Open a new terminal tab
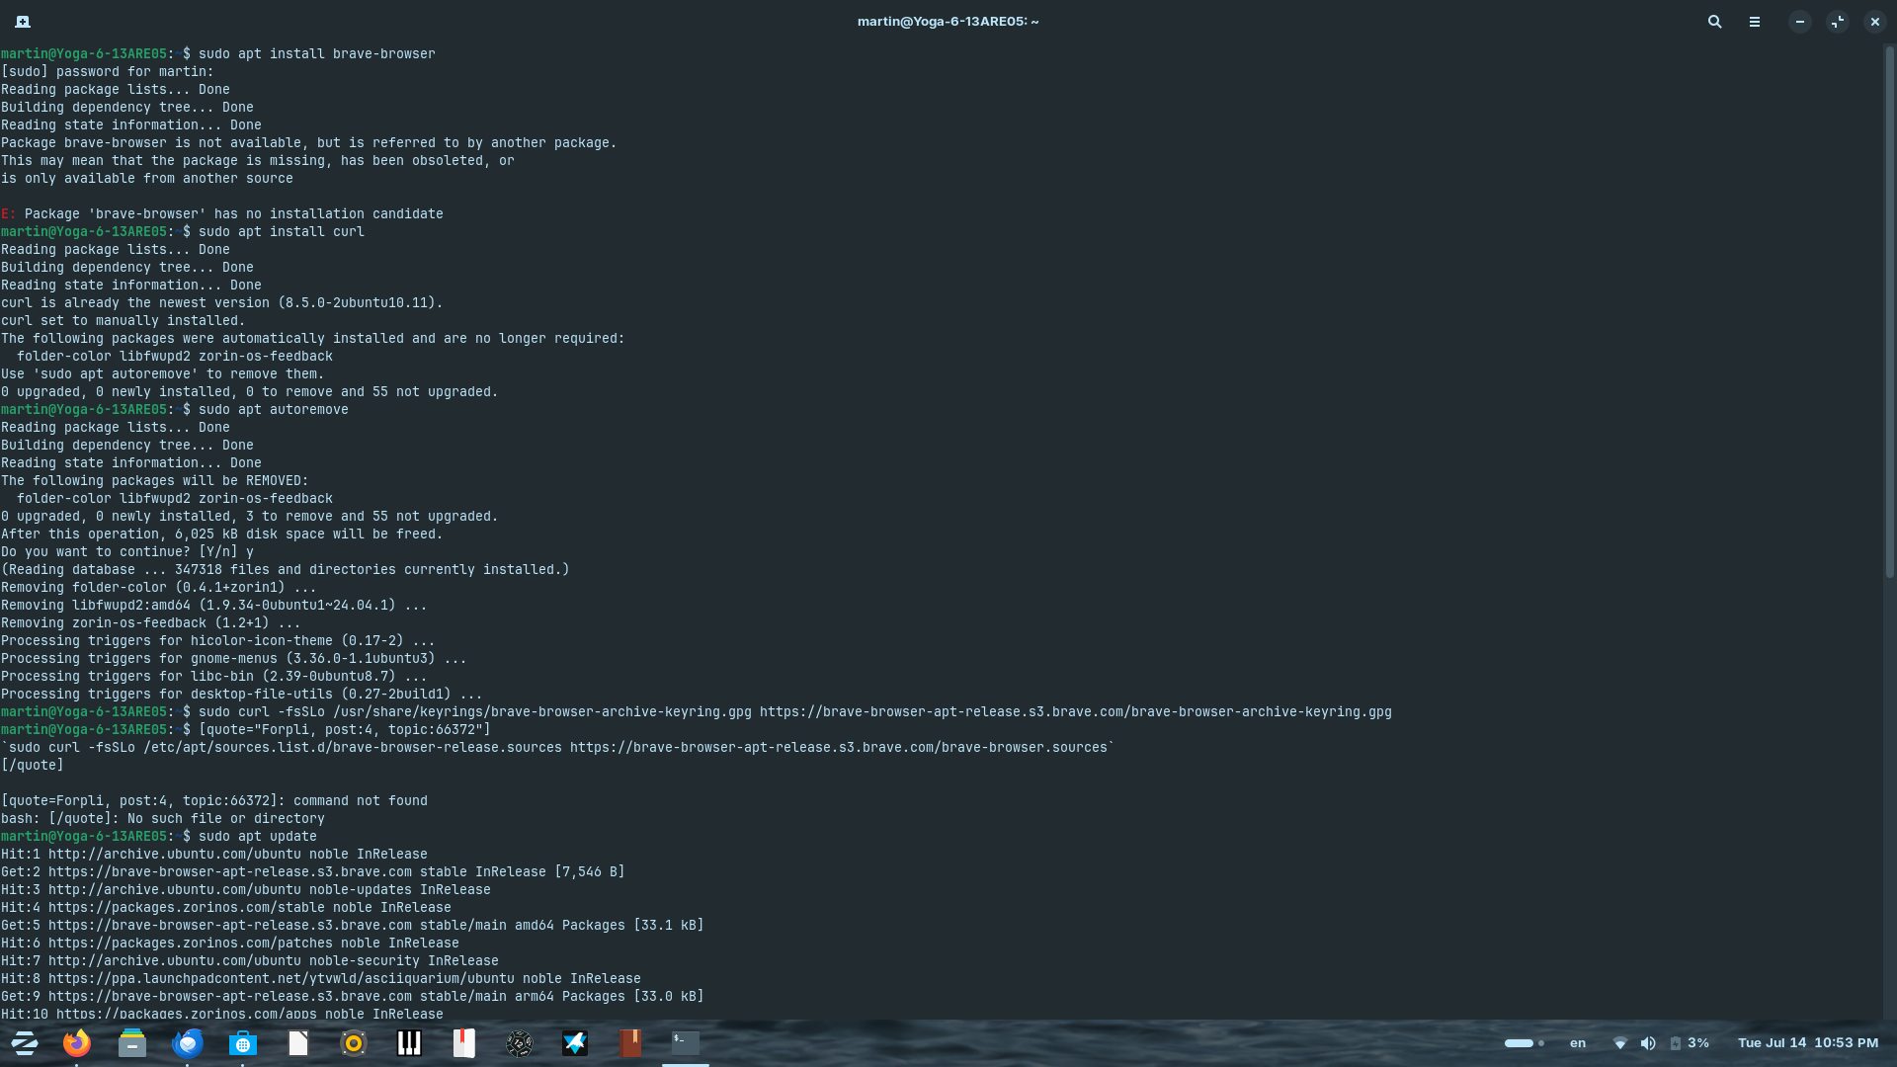 point(23,21)
